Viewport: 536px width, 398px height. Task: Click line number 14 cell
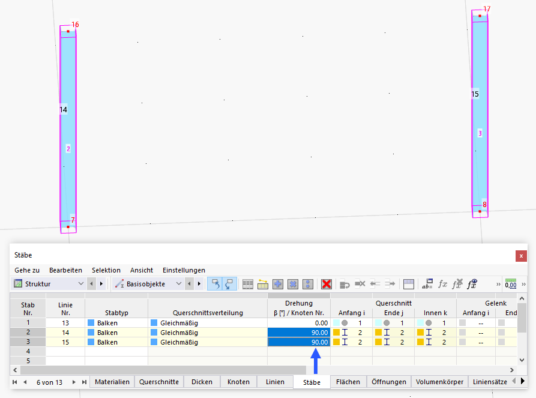coord(65,333)
